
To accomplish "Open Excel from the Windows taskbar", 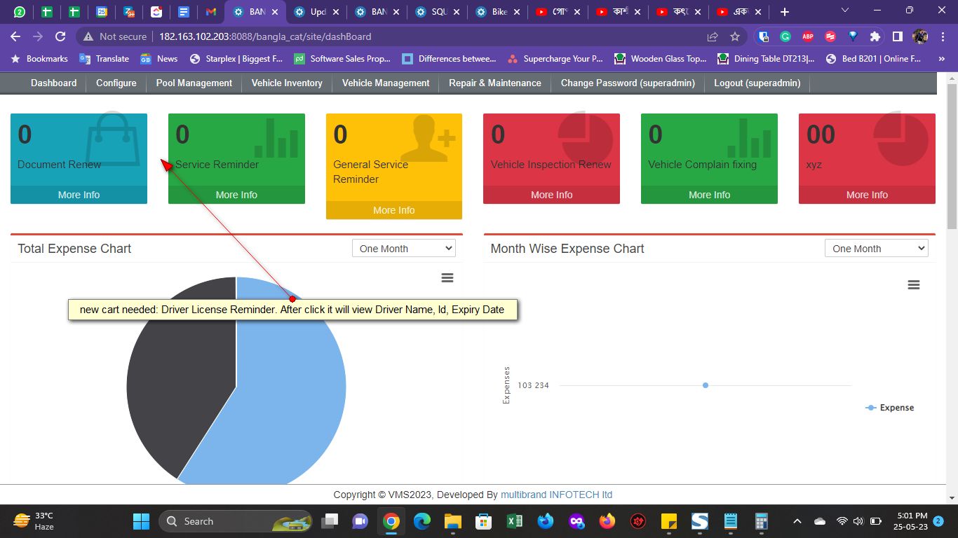I will coord(514,521).
